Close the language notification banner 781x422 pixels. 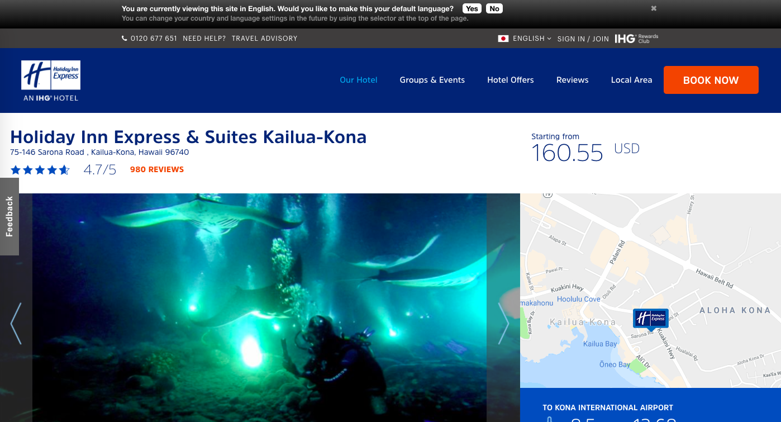[654, 8]
